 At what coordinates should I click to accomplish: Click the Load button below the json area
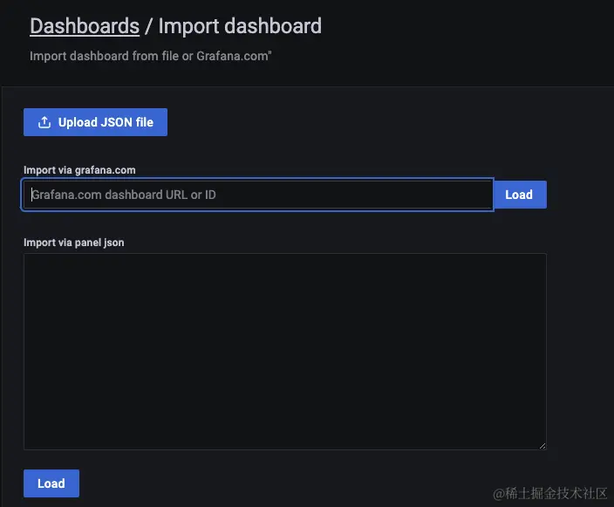pyautogui.click(x=51, y=483)
